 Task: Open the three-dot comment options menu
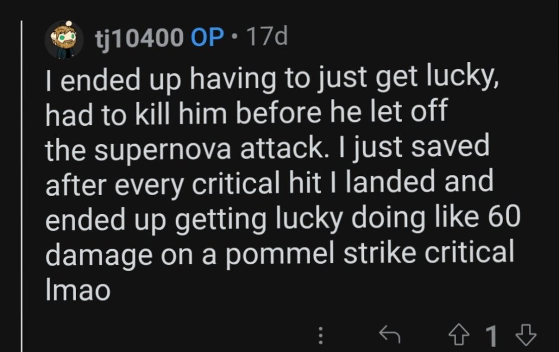point(321,335)
